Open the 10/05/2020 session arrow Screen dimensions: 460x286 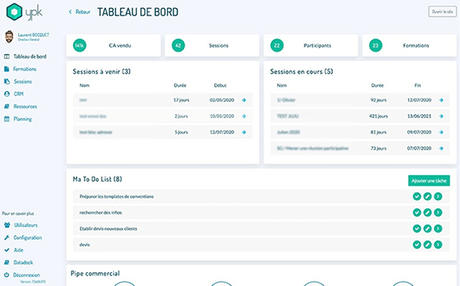(x=244, y=116)
